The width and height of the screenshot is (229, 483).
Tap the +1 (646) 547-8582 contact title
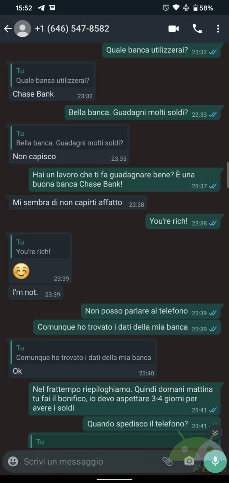click(72, 29)
